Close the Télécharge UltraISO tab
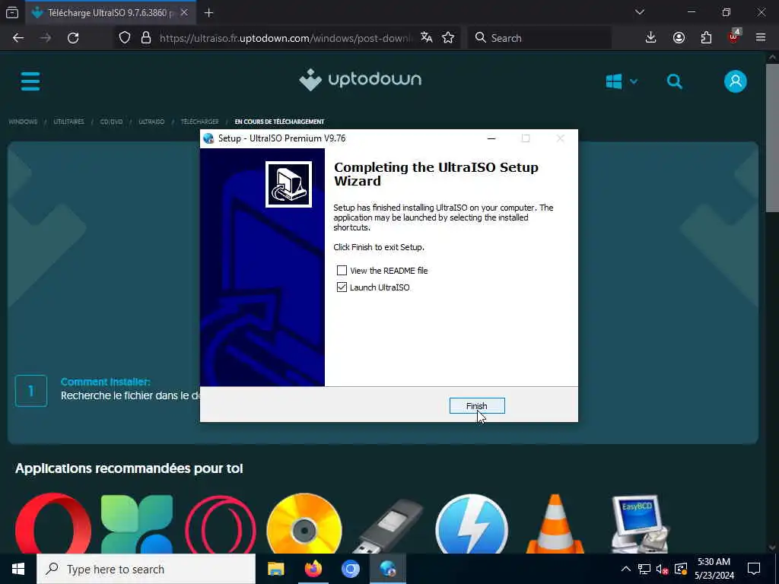This screenshot has width=779, height=584. 184,13
